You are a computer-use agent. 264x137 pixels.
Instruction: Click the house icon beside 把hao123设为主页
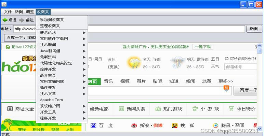point(8,47)
